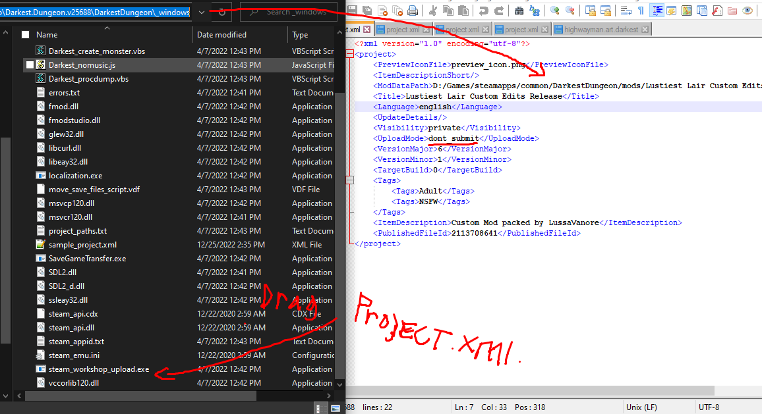Toggle the Indent Guide toolbar button
Viewport: 762px width, 414px height.
657,11
